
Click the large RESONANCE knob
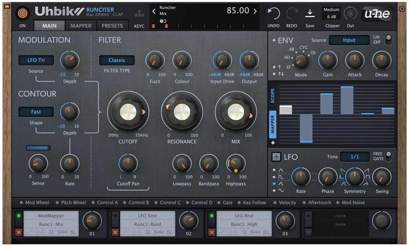(x=182, y=112)
